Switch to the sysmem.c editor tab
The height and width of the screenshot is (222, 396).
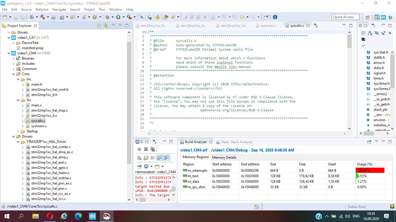point(268,26)
